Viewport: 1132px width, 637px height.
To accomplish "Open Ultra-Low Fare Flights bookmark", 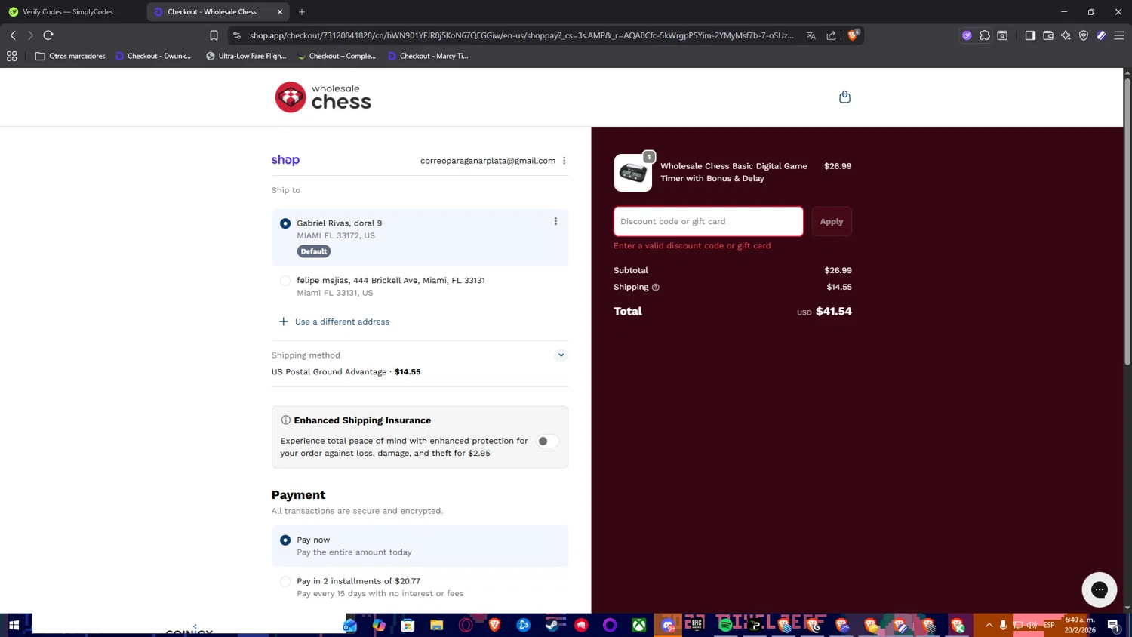I will click(x=246, y=56).
